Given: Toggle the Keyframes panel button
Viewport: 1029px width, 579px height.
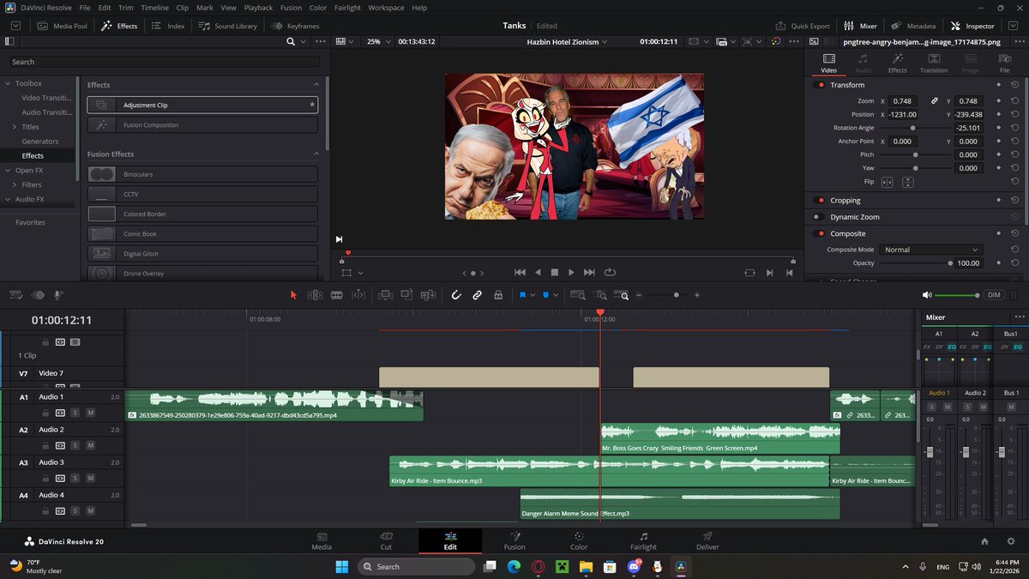Looking at the screenshot, I should [x=296, y=26].
